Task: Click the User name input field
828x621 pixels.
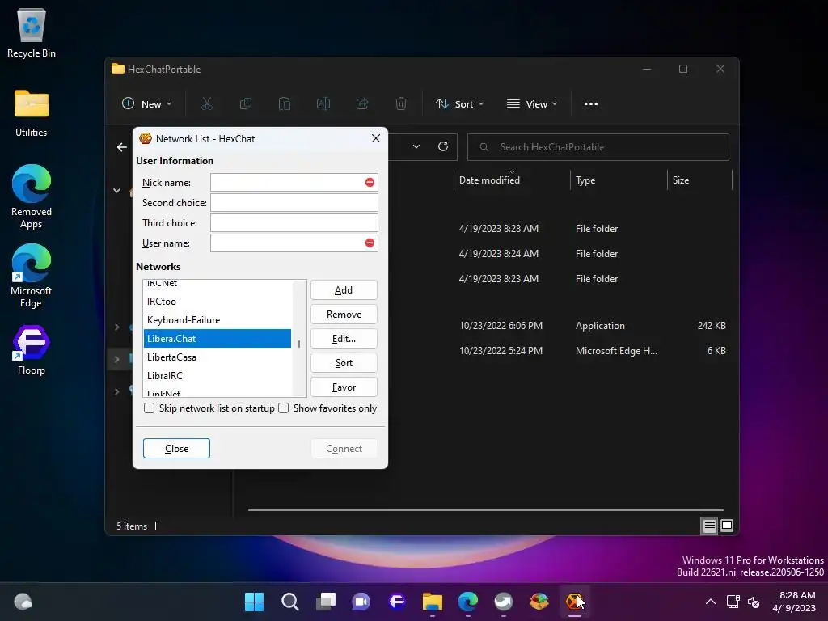Action: pyautogui.click(x=294, y=243)
